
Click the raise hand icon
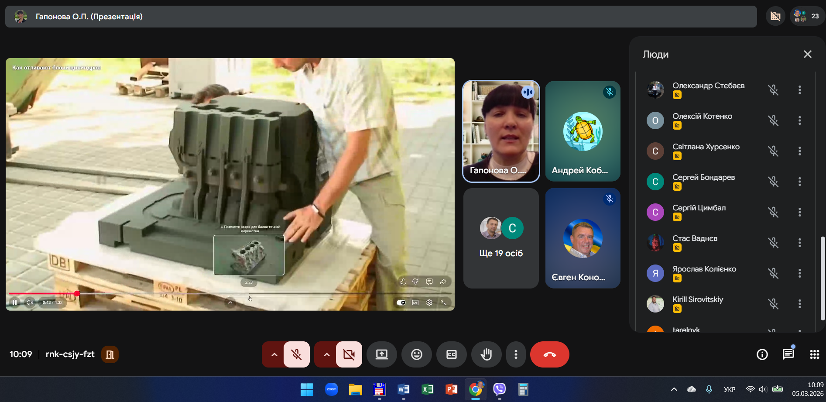486,354
